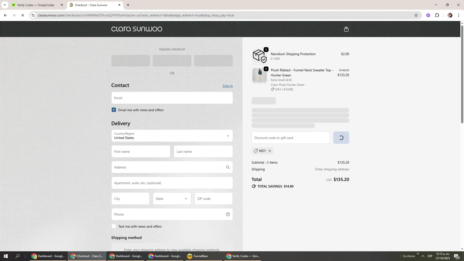Click the ESP language indicator

click(x=430, y=256)
